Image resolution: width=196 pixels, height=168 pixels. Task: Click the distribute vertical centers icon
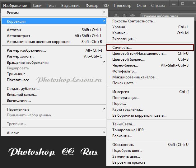click(x=124, y=15)
